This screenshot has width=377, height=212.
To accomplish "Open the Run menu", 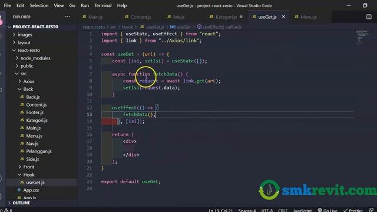I will click(x=85, y=5).
